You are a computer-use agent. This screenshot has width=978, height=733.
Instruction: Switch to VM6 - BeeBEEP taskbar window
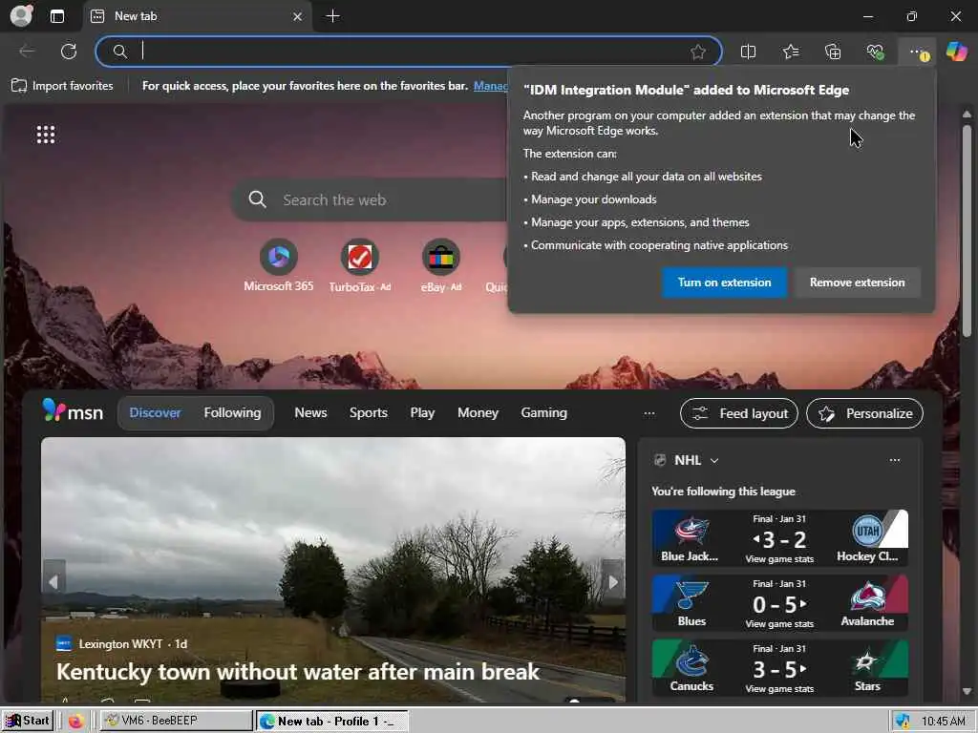pos(177,721)
